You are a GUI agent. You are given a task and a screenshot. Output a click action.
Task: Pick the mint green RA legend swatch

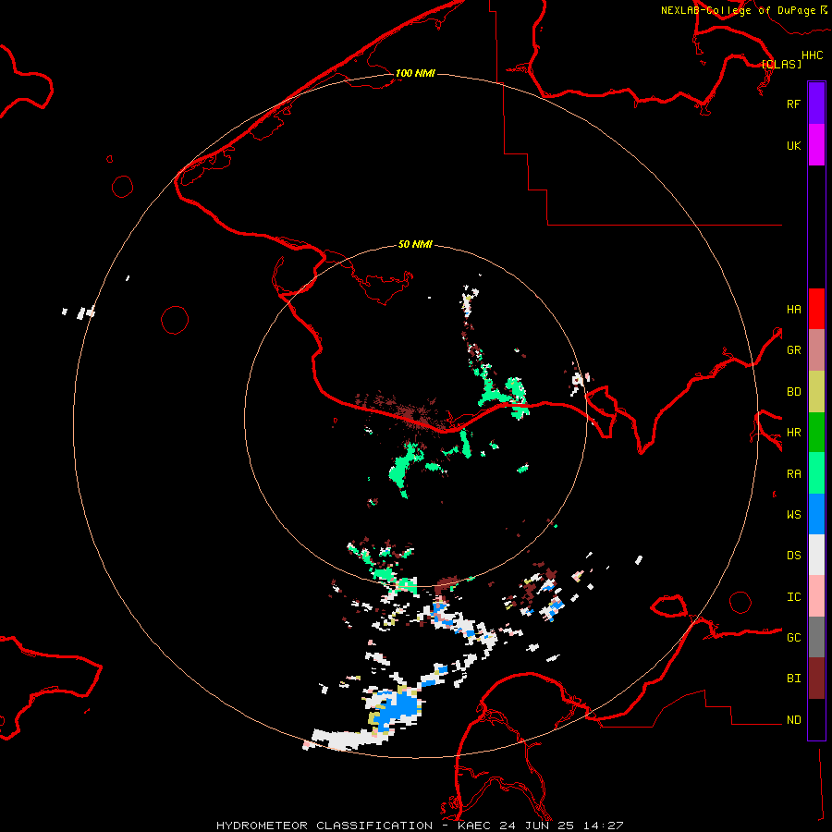[816, 473]
